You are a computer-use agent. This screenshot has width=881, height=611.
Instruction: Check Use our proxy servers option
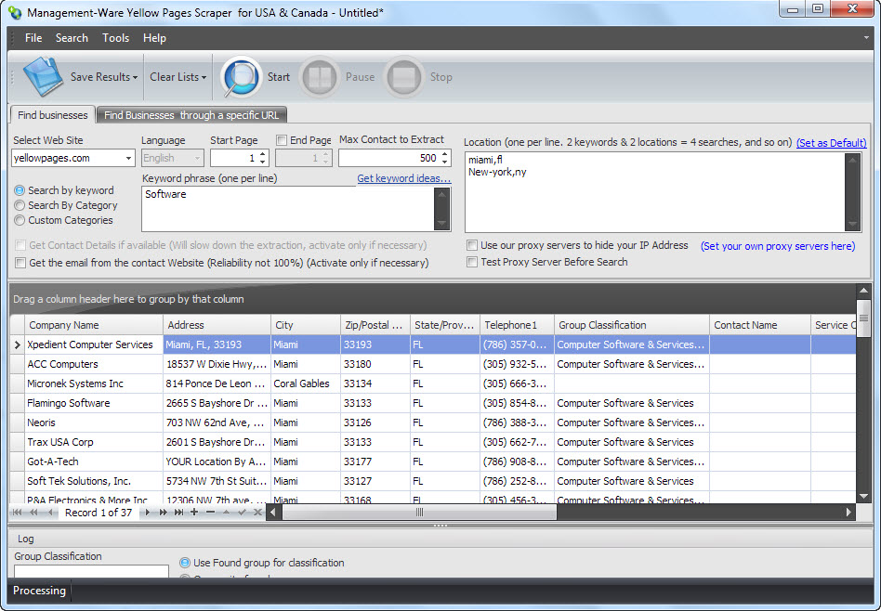click(x=473, y=246)
